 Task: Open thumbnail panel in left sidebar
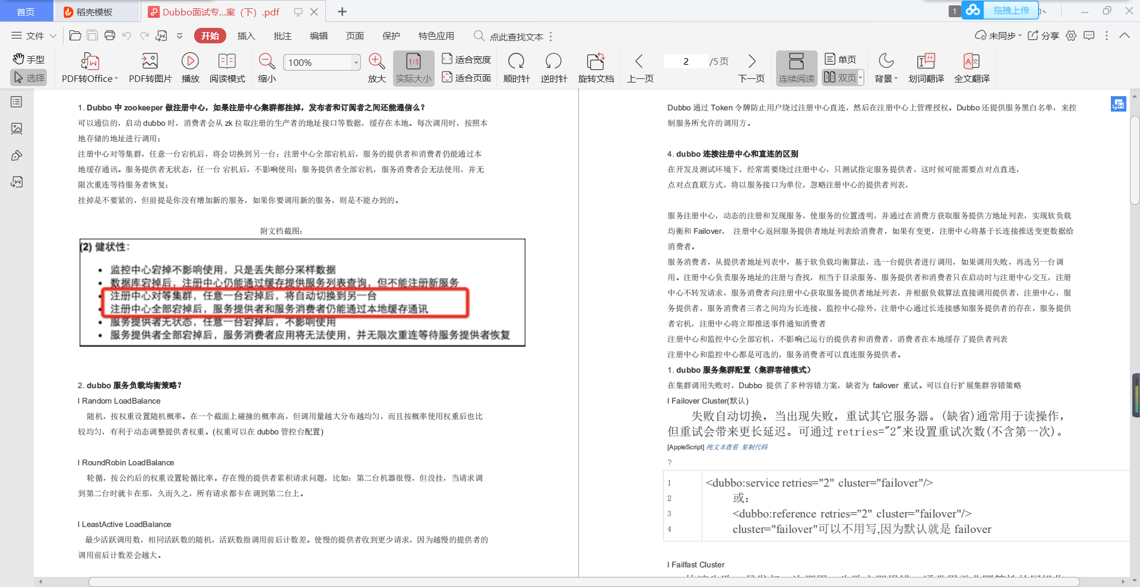point(17,128)
